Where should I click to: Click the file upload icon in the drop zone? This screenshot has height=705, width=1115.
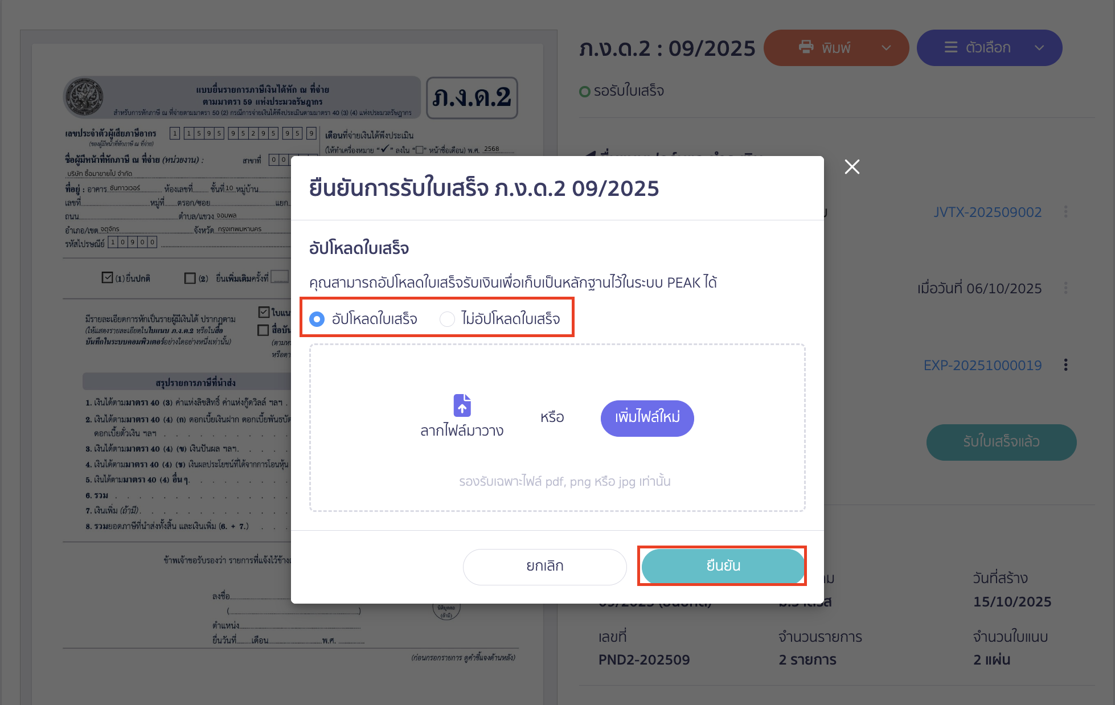coord(461,405)
